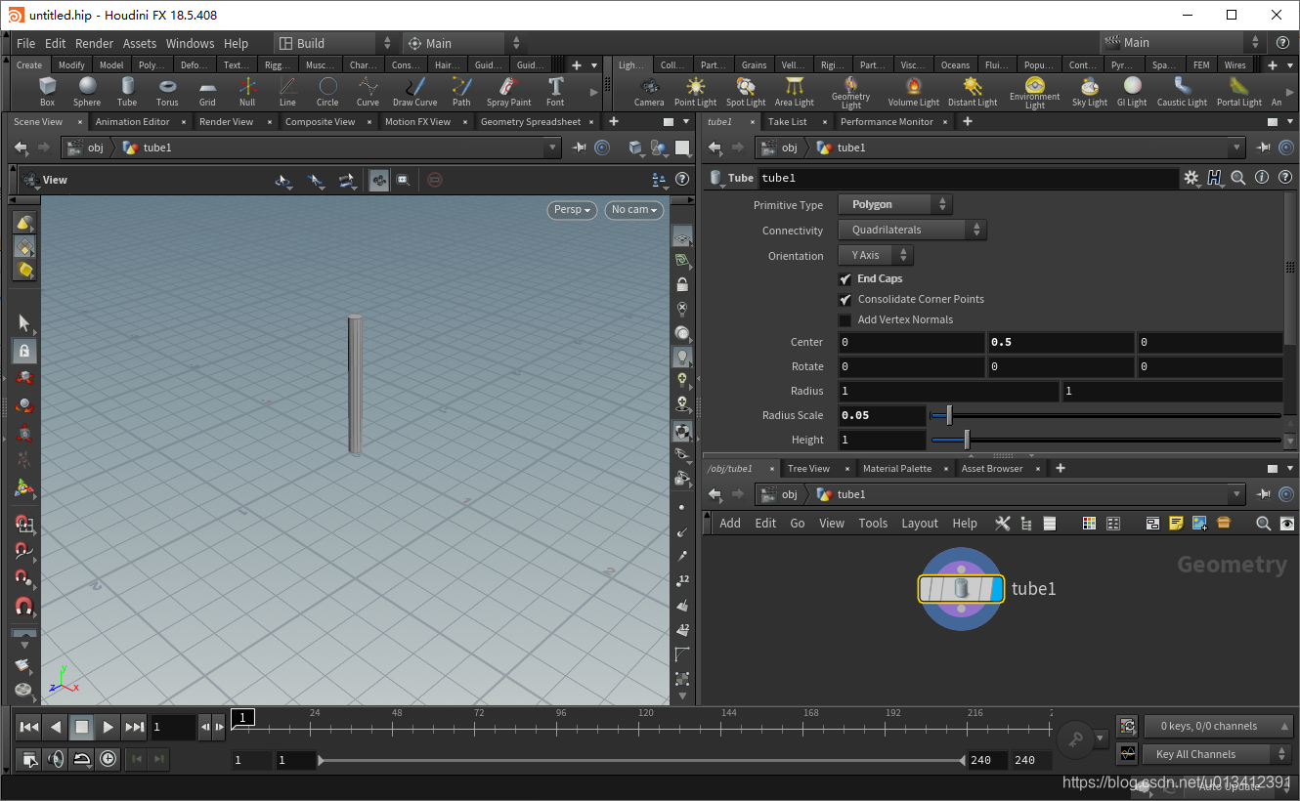Select the Grid shelf tool
1300x801 pixels.
click(x=207, y=92)
